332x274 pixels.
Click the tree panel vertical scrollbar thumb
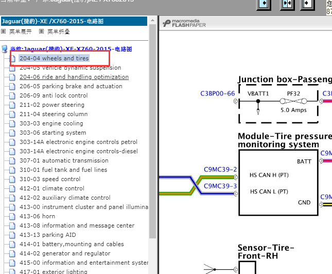[x=152, y=131]
